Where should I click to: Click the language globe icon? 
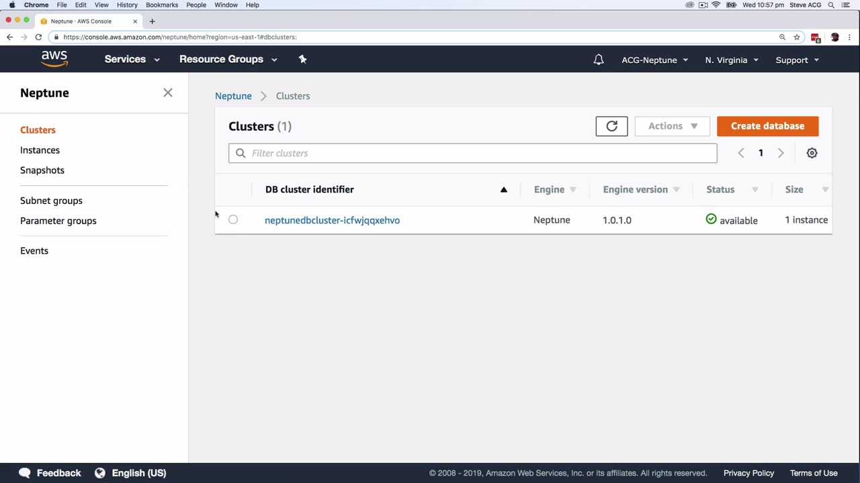[100, 473]
